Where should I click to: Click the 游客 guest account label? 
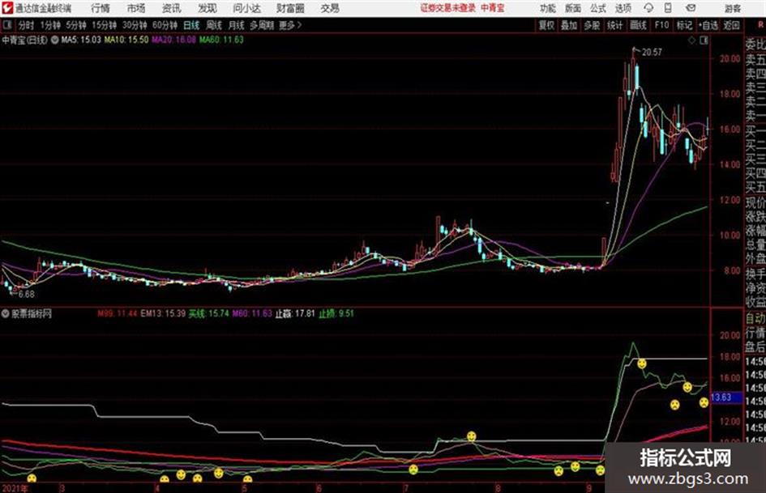coord(732,8)
